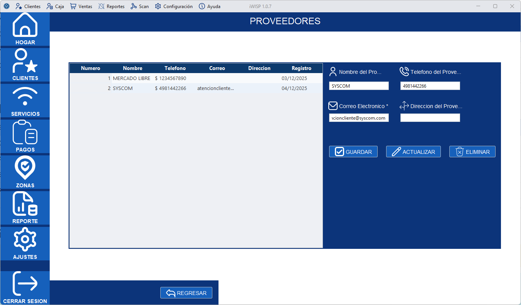Click the phone icon beside Telefono del Proveedor

(x=404, y=71)
